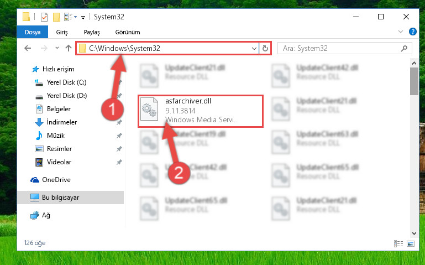Expand the address bar history dropdown
Screen dimensions: 425x265
pyautogui.click(x=254, y=49)
